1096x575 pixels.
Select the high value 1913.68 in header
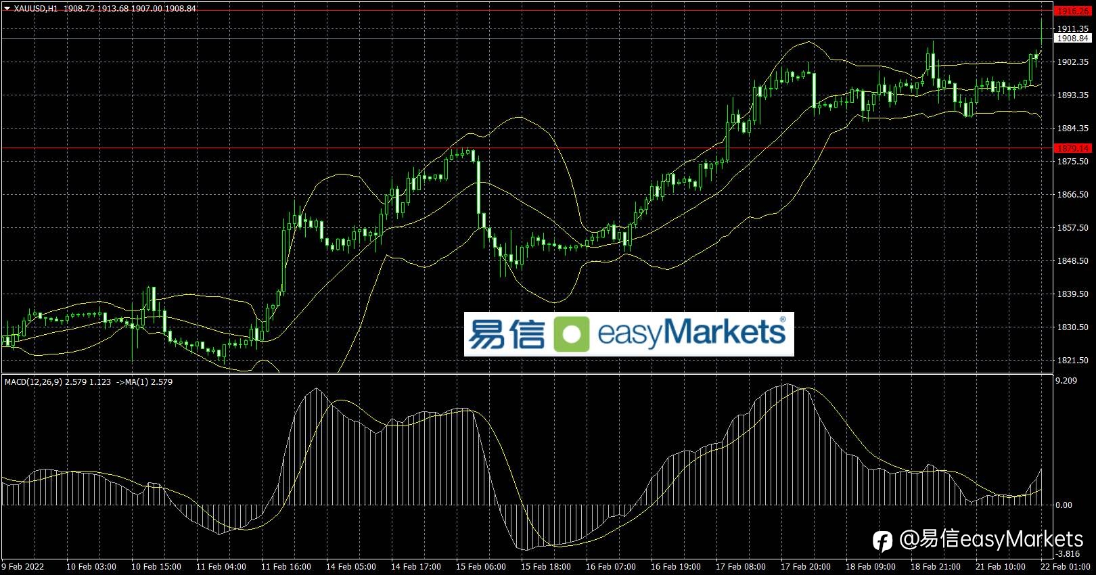coord(114,8)
